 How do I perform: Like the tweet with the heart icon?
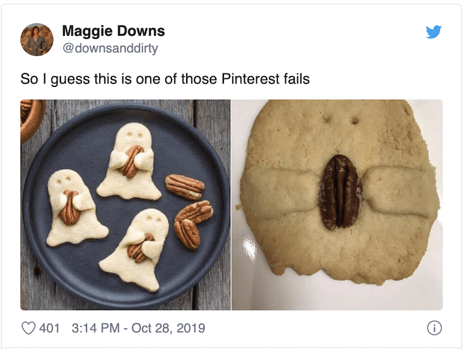[28, 329]
